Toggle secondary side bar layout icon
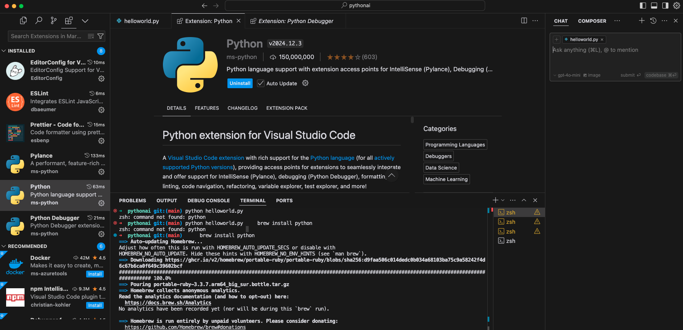 coord(665,5)
